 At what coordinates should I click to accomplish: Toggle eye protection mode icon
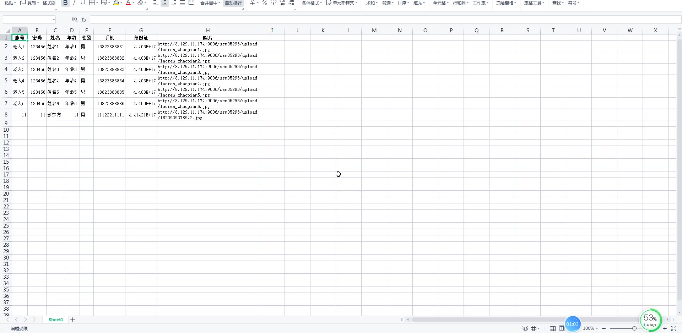[525, 328]
